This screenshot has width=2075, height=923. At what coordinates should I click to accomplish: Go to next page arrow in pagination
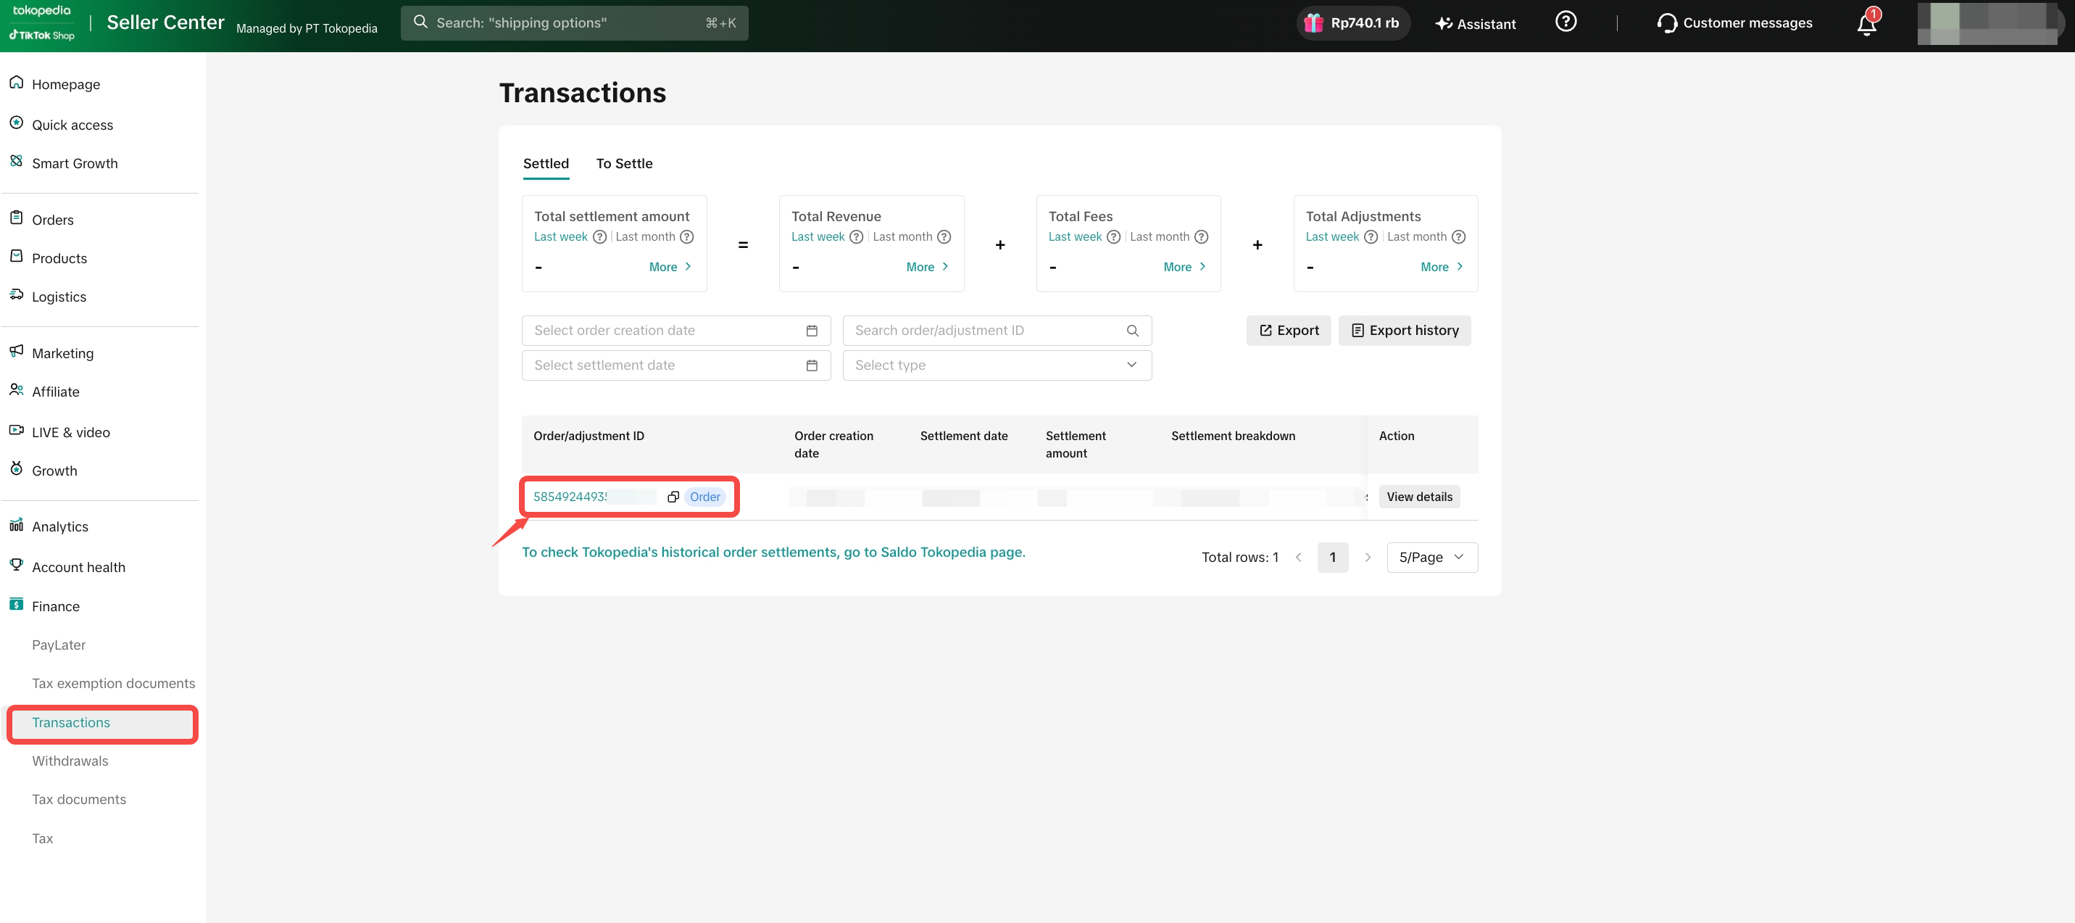click(x=1367, y=557)
